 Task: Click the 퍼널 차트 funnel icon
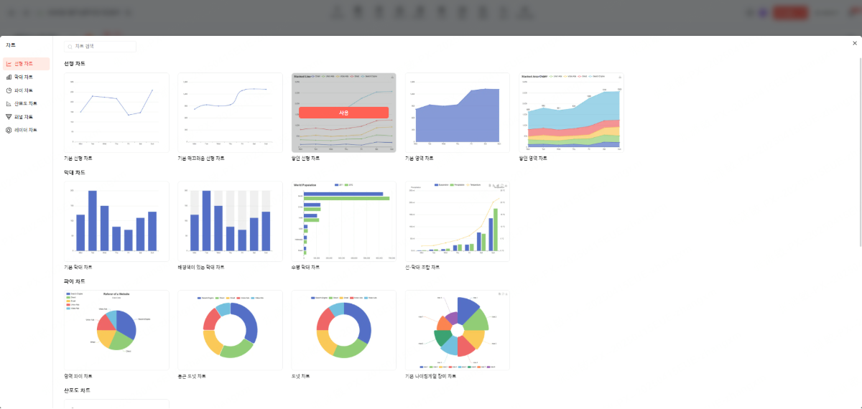(x=9, y=116)
